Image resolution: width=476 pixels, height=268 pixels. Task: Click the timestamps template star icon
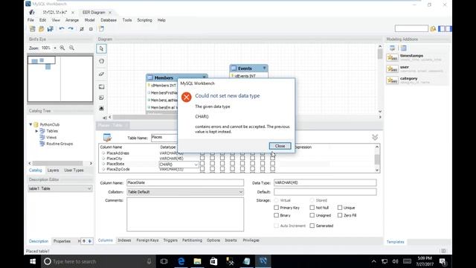392,57
